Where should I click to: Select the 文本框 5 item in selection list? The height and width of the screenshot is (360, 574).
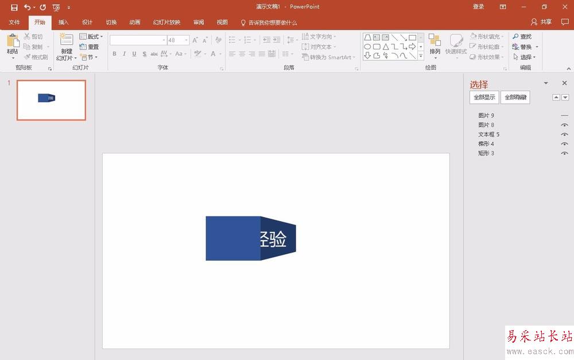488,134
